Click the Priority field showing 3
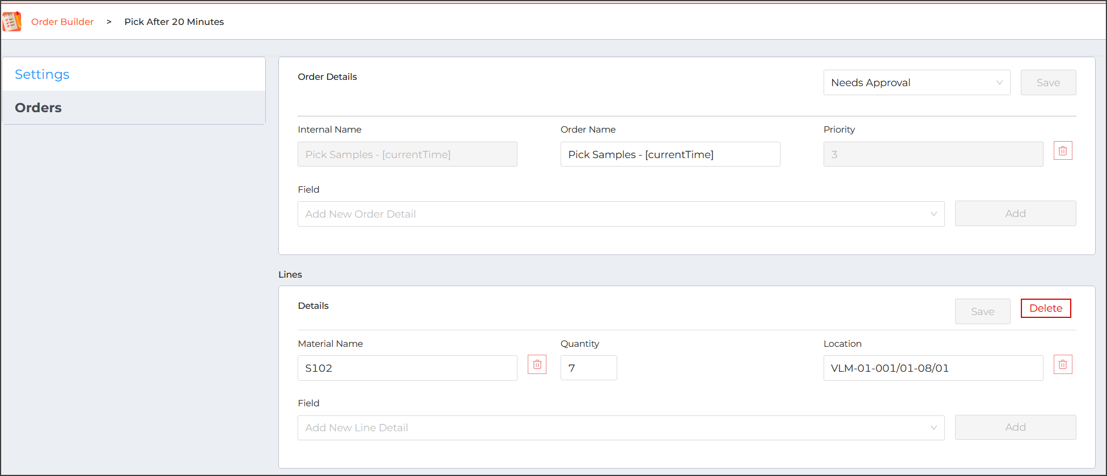Image resolution: width=1107 pixels, height=476 pixels. [933, 154]
